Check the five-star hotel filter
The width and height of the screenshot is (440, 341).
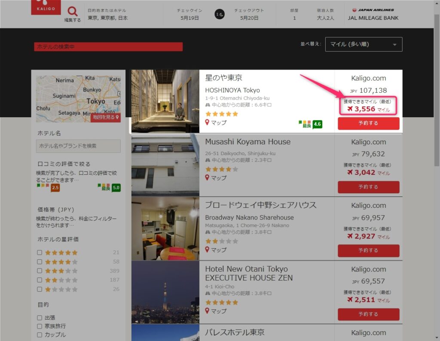tap(40, 253)
